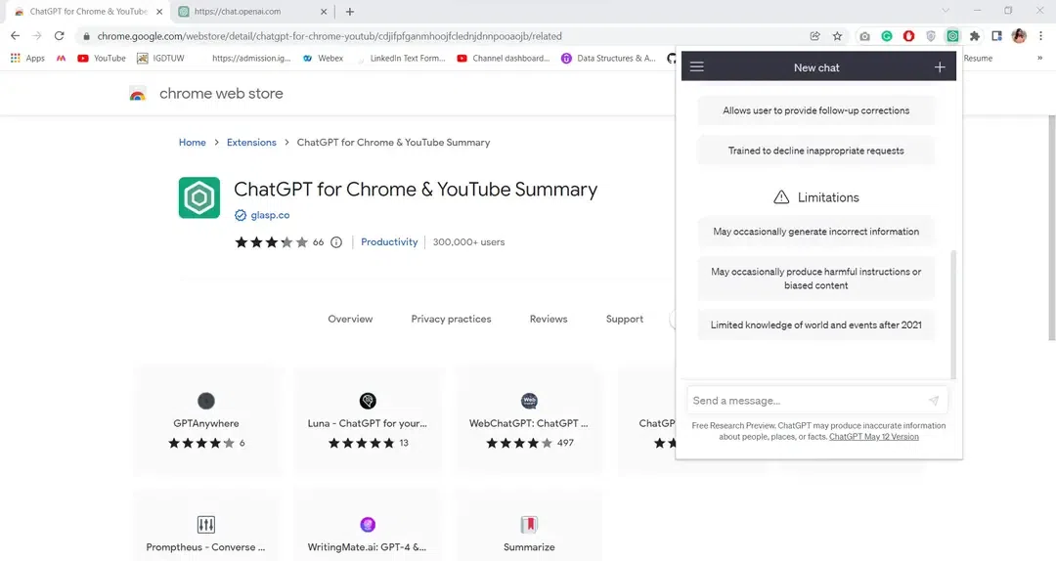Close the chat.openai.com tab

pos(324,12)
